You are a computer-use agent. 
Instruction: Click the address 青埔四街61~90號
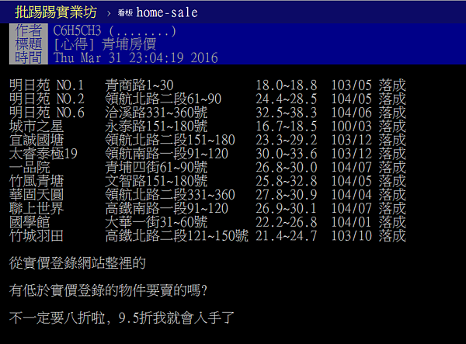click(x=156, y=167)
